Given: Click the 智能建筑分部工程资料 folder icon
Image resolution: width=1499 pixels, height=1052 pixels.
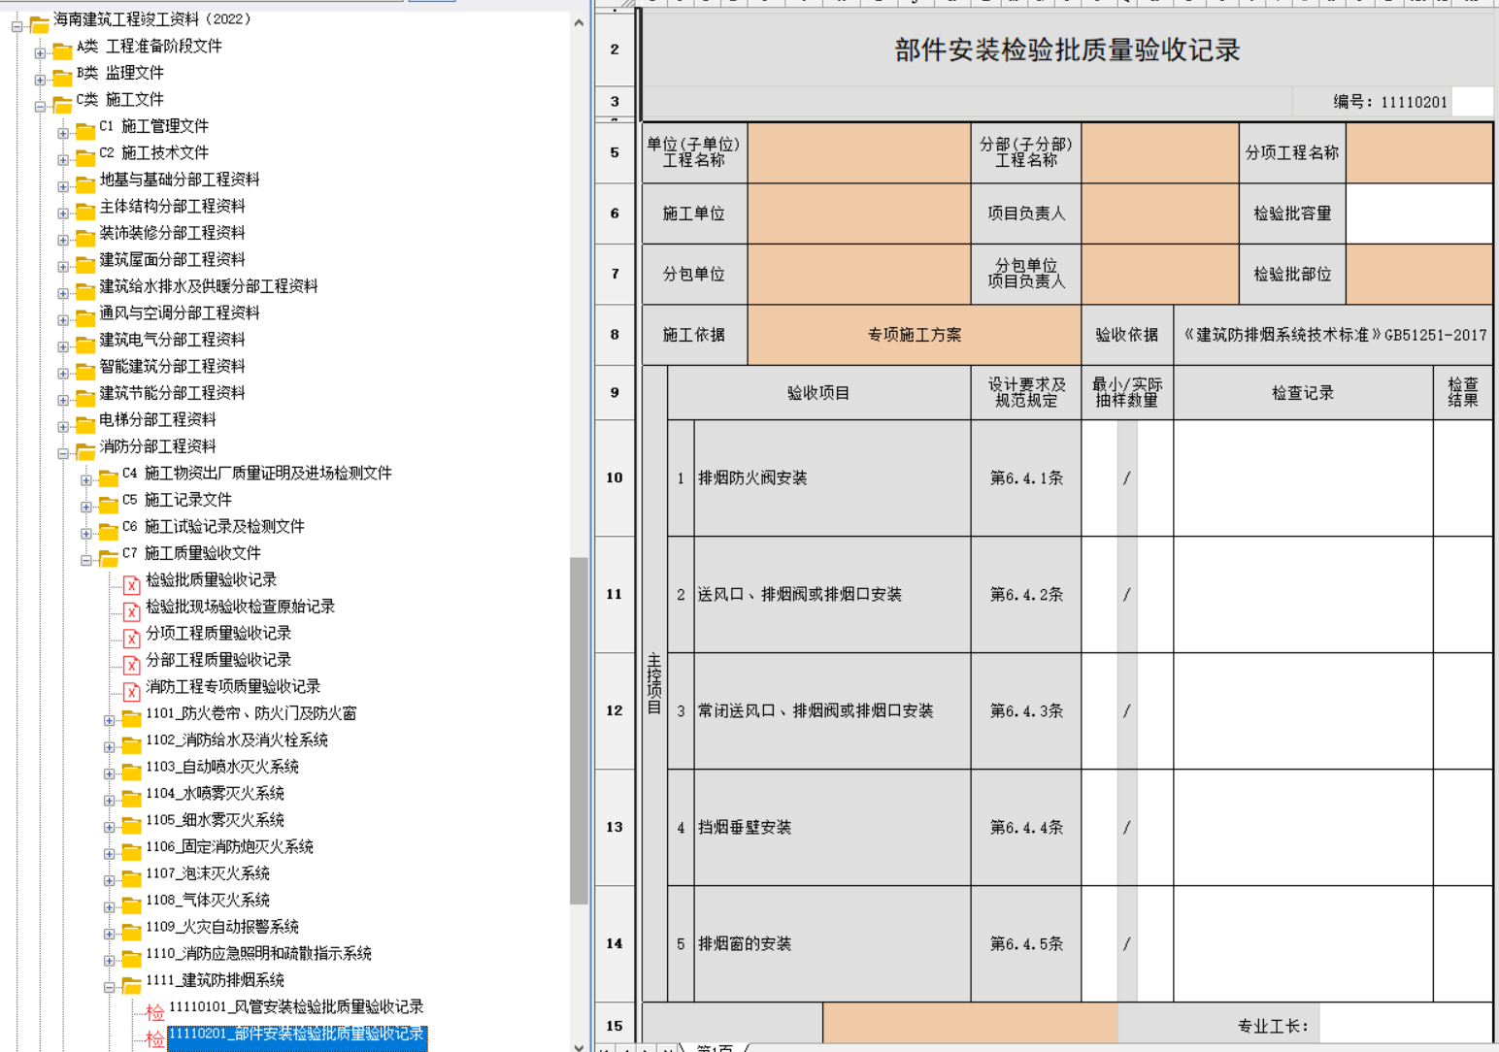Looking at the screenshot, I should point(85,371).
